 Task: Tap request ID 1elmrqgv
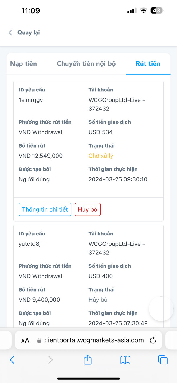[31, 100]
